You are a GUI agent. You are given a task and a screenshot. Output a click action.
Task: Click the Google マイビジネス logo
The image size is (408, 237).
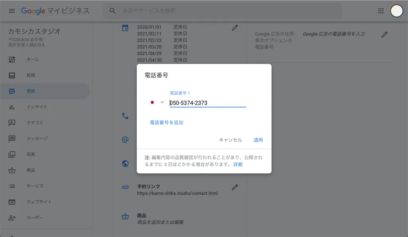[55, 11]
